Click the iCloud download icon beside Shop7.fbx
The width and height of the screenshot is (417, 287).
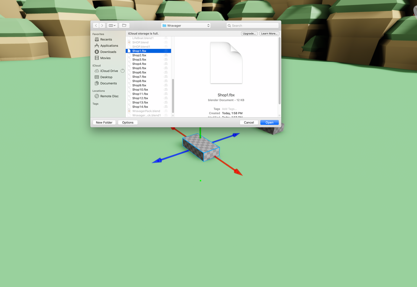coord(166,77)
